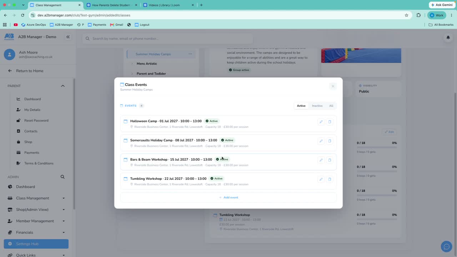Edit the Bars & Beam Workshop event
Screen dimensions: 457x257
click(x=321, y=160)
